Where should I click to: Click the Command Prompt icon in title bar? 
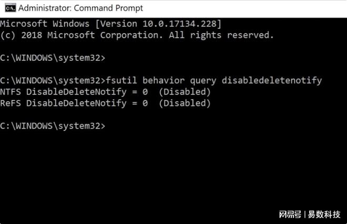pos(8,8)
